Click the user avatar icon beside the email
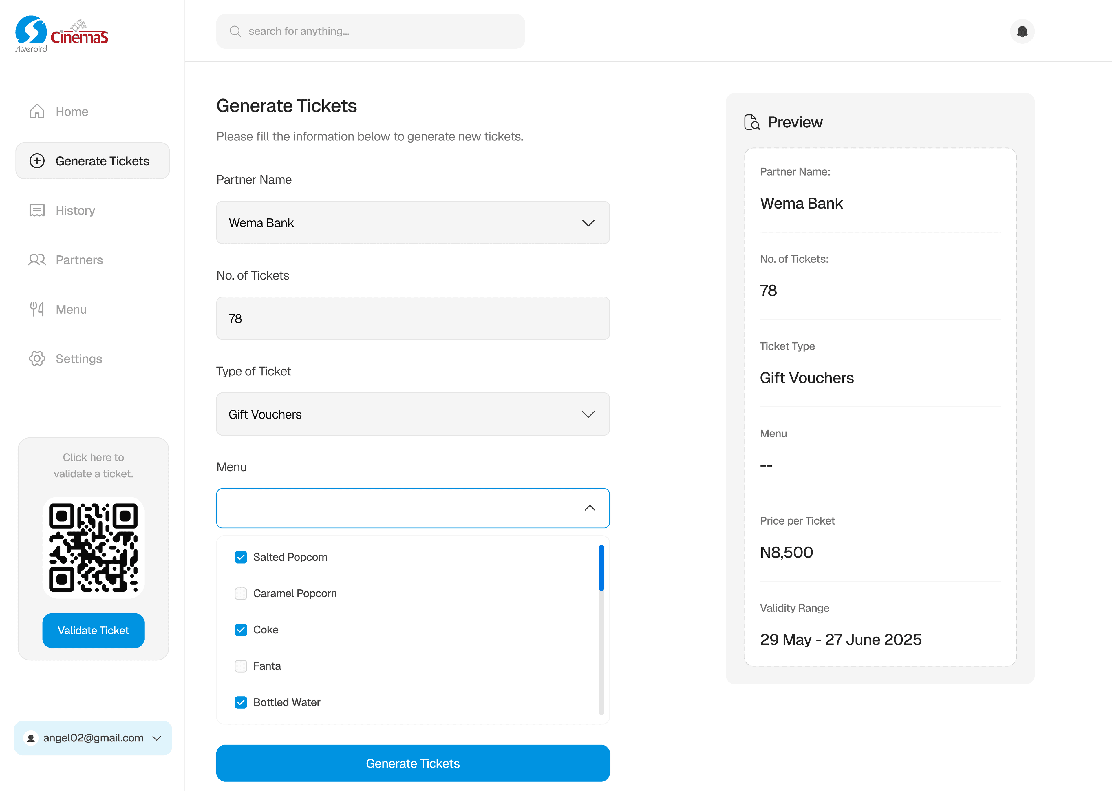1112x791 pixels. click(x=31, y=738)
